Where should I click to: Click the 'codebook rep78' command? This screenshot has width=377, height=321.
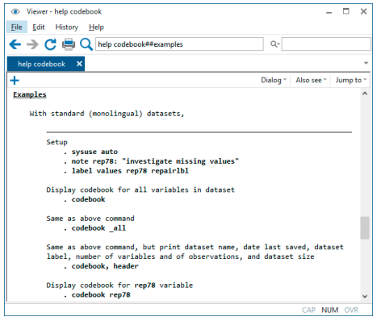coord(101,295)
